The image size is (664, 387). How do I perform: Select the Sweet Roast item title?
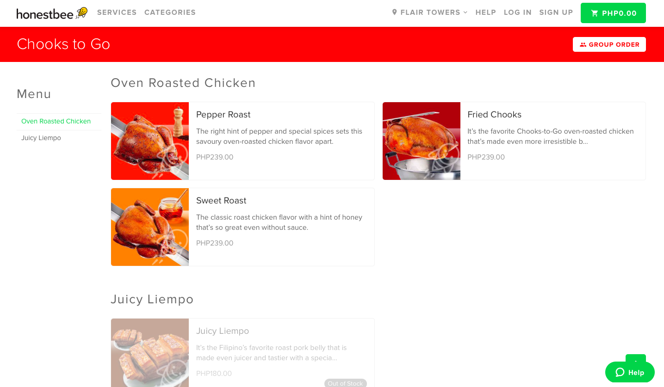coord(221,201)
